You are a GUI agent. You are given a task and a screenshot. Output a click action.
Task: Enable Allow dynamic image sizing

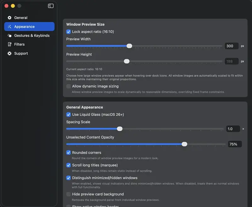[x=69, y=86]
